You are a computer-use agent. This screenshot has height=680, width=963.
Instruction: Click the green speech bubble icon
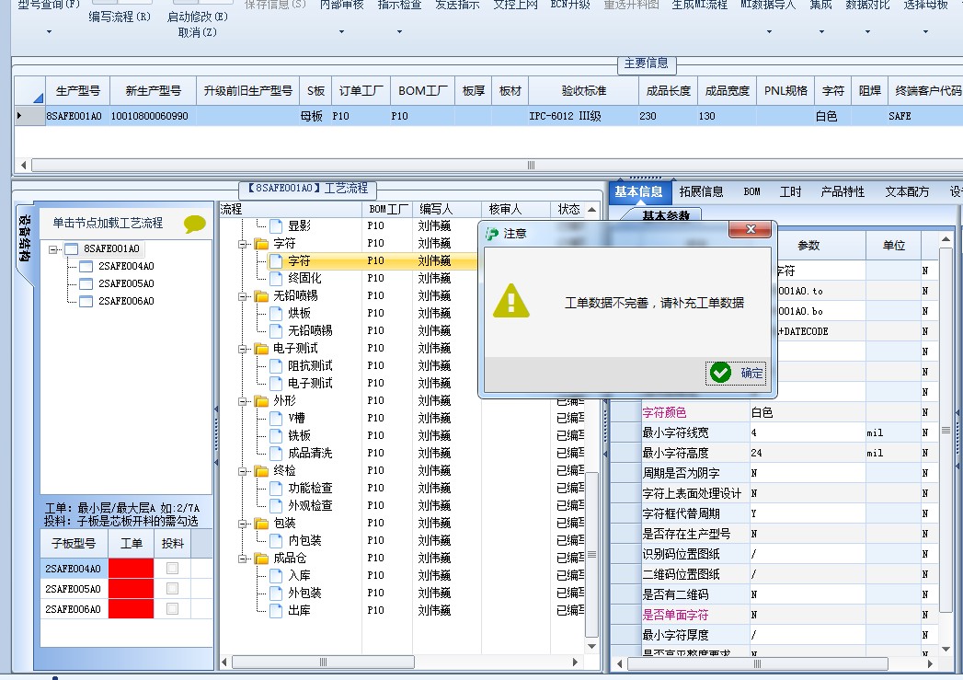(x=195, y=224)
